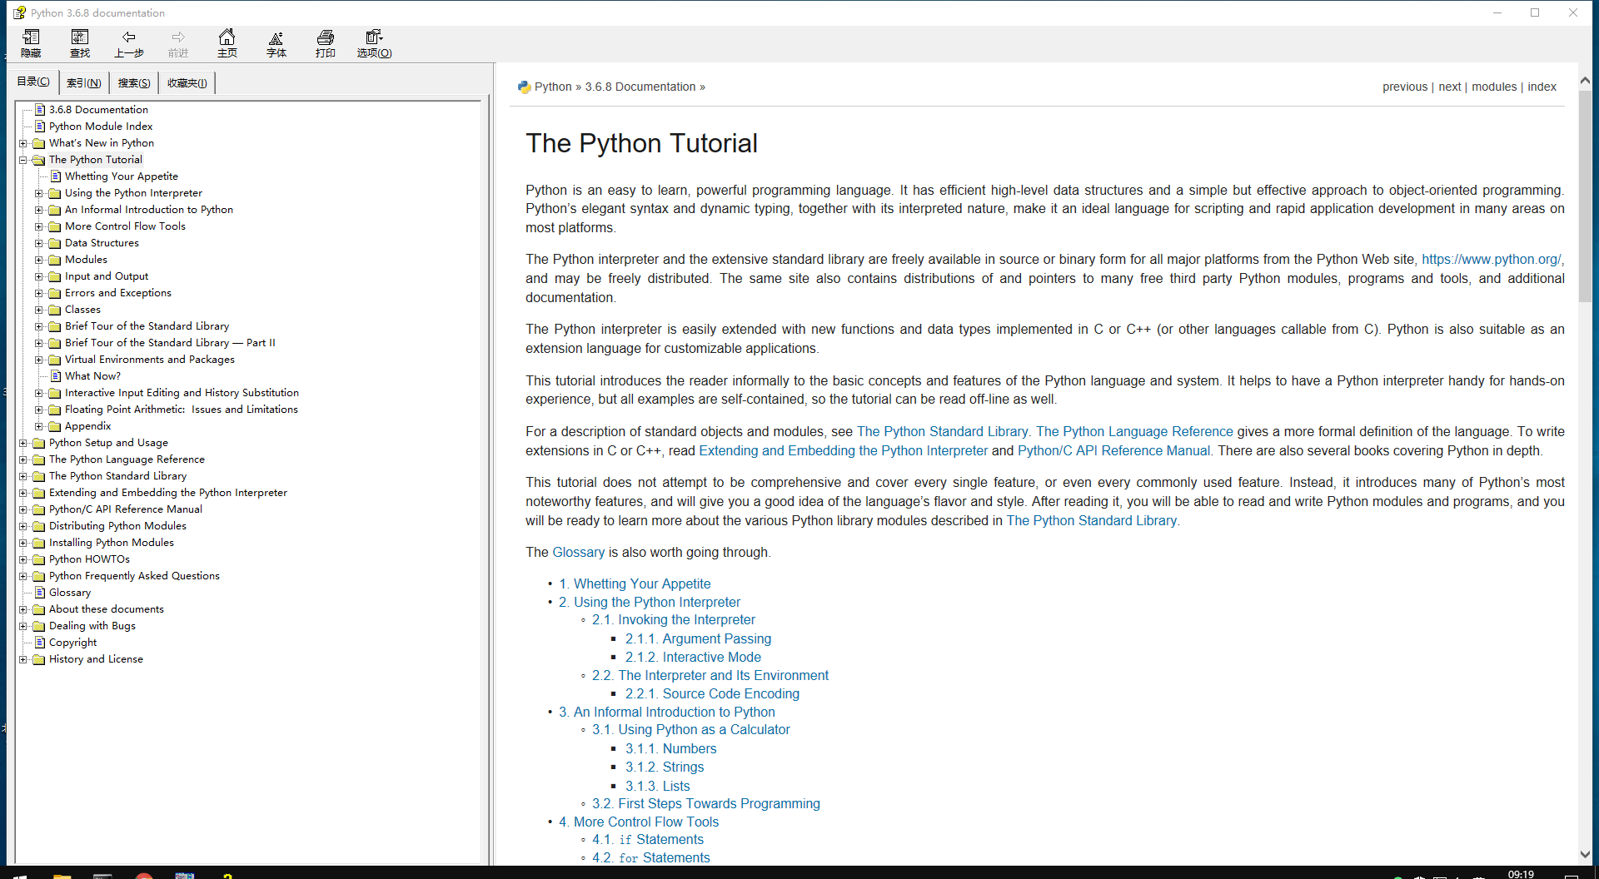
Task: Click the Whetting Your Appetite page icon
Action: [x=56, y=176]
